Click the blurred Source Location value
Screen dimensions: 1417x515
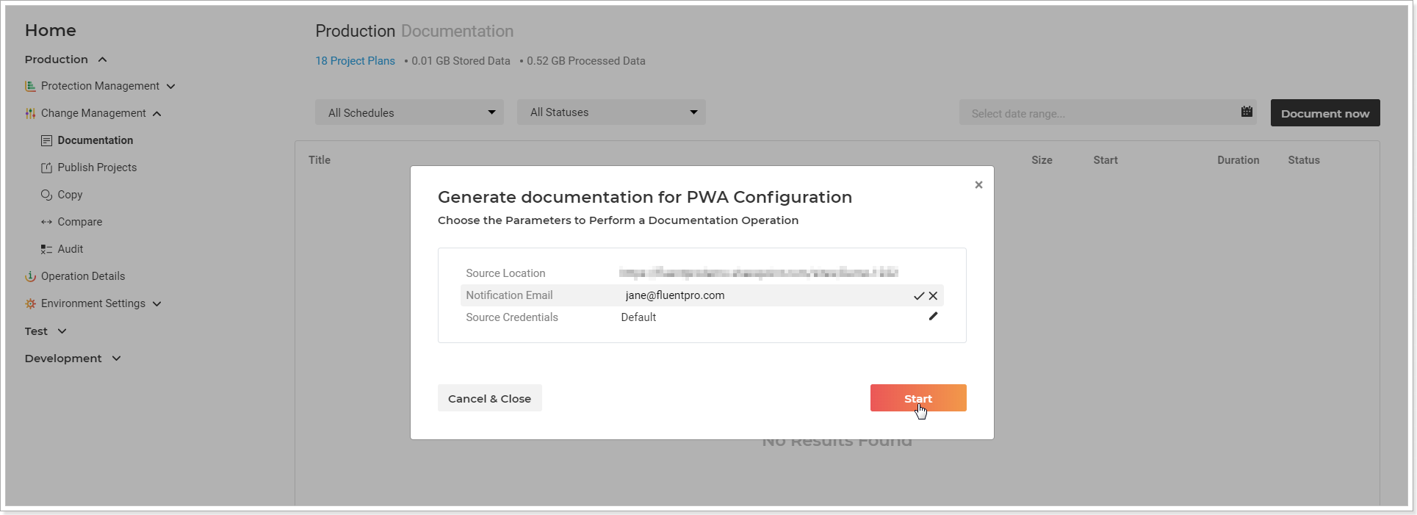pyautogui.click(x=758, y=273)
